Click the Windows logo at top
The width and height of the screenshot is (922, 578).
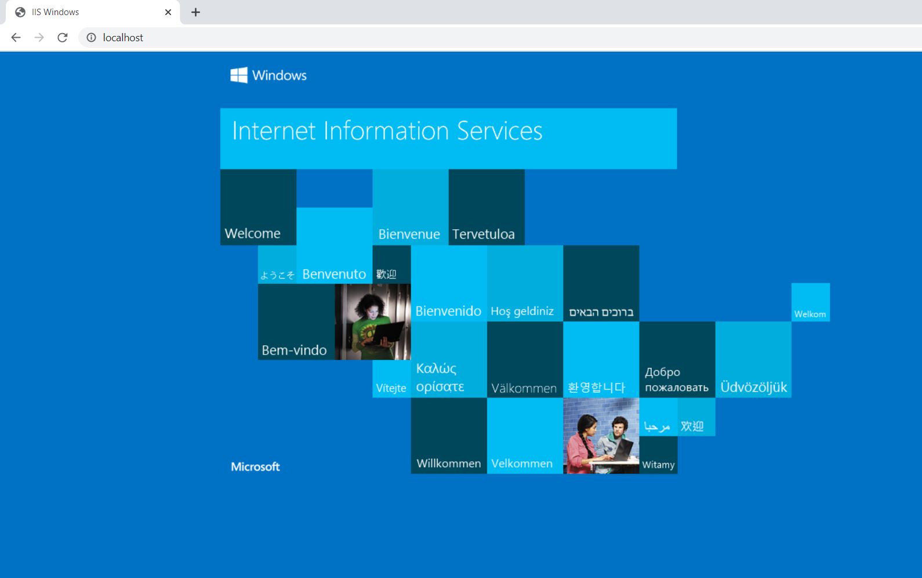268,75
